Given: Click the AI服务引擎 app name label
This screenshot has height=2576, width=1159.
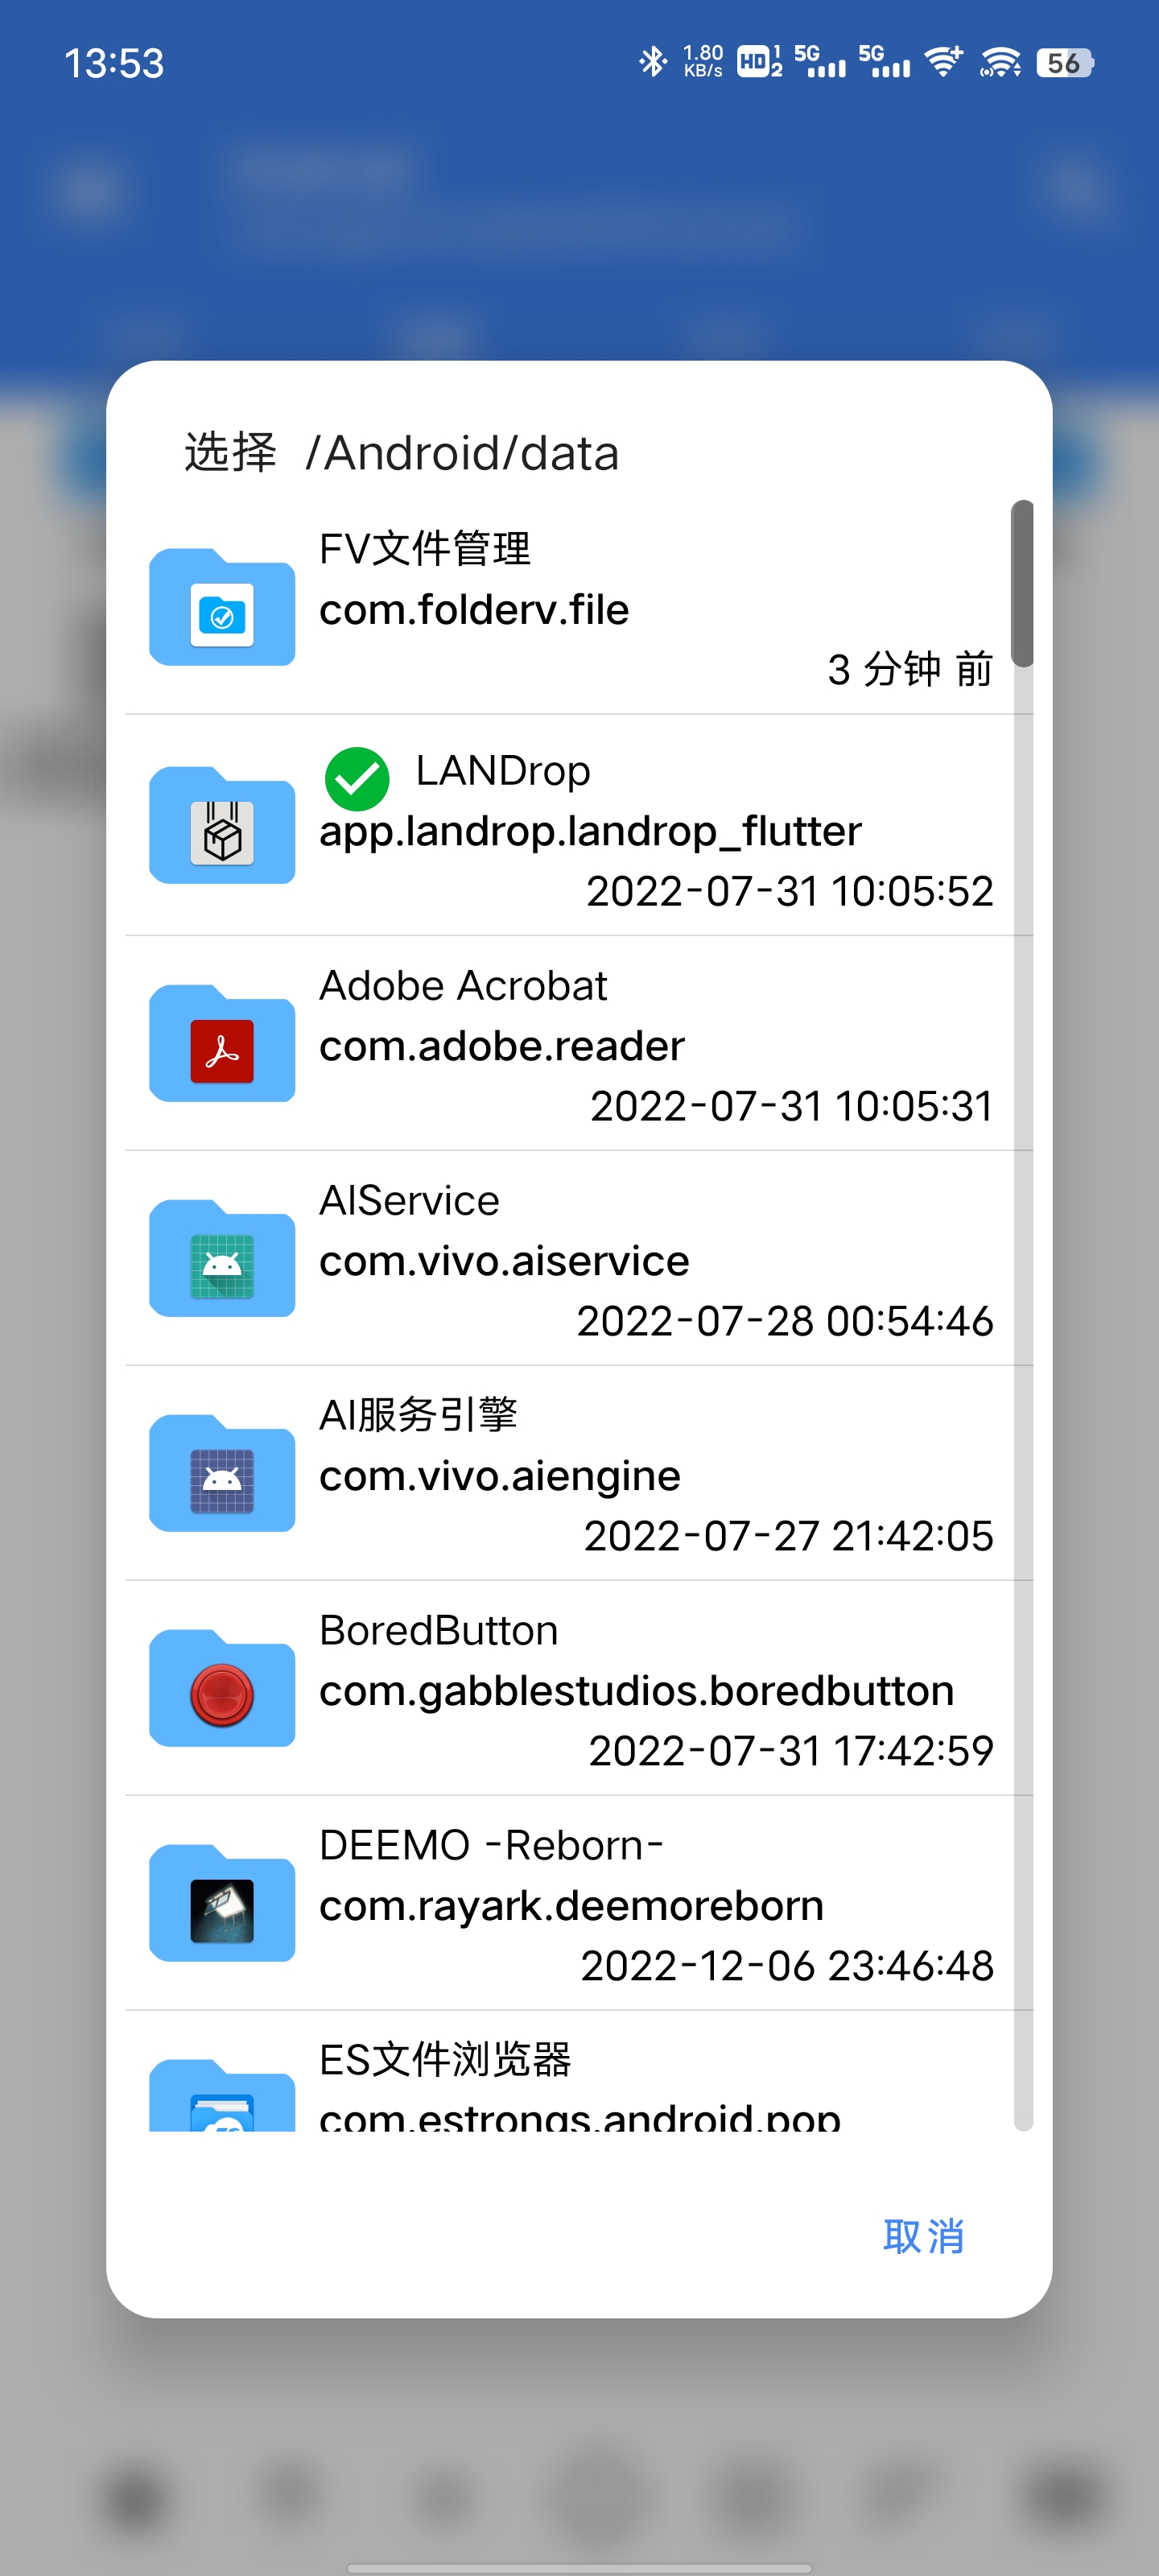Looking at the screenshot, I should tap(418, 1415).
